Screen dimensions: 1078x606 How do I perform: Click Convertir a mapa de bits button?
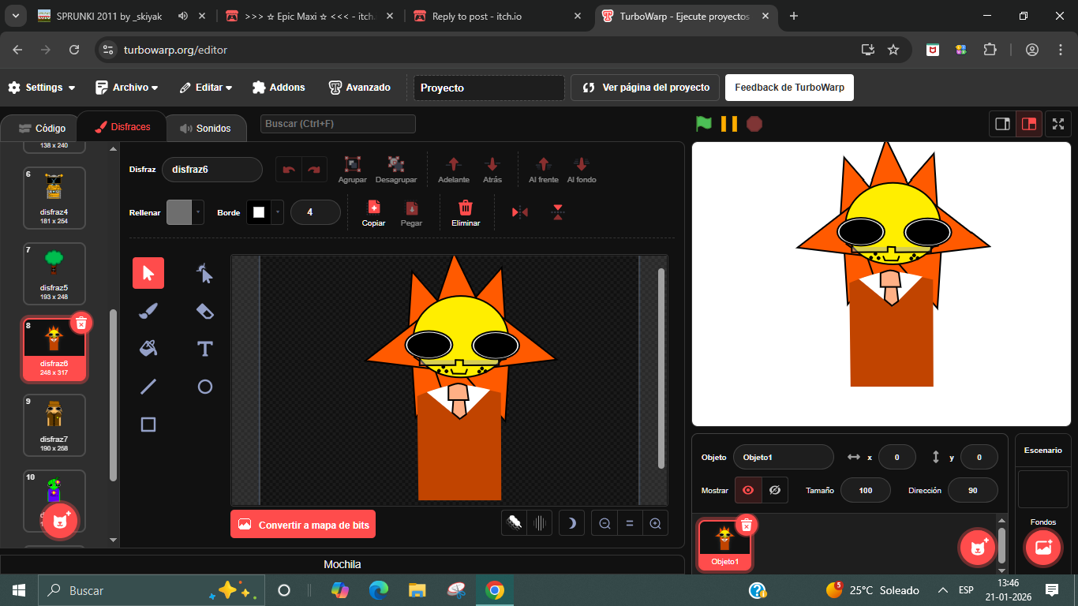303,525
